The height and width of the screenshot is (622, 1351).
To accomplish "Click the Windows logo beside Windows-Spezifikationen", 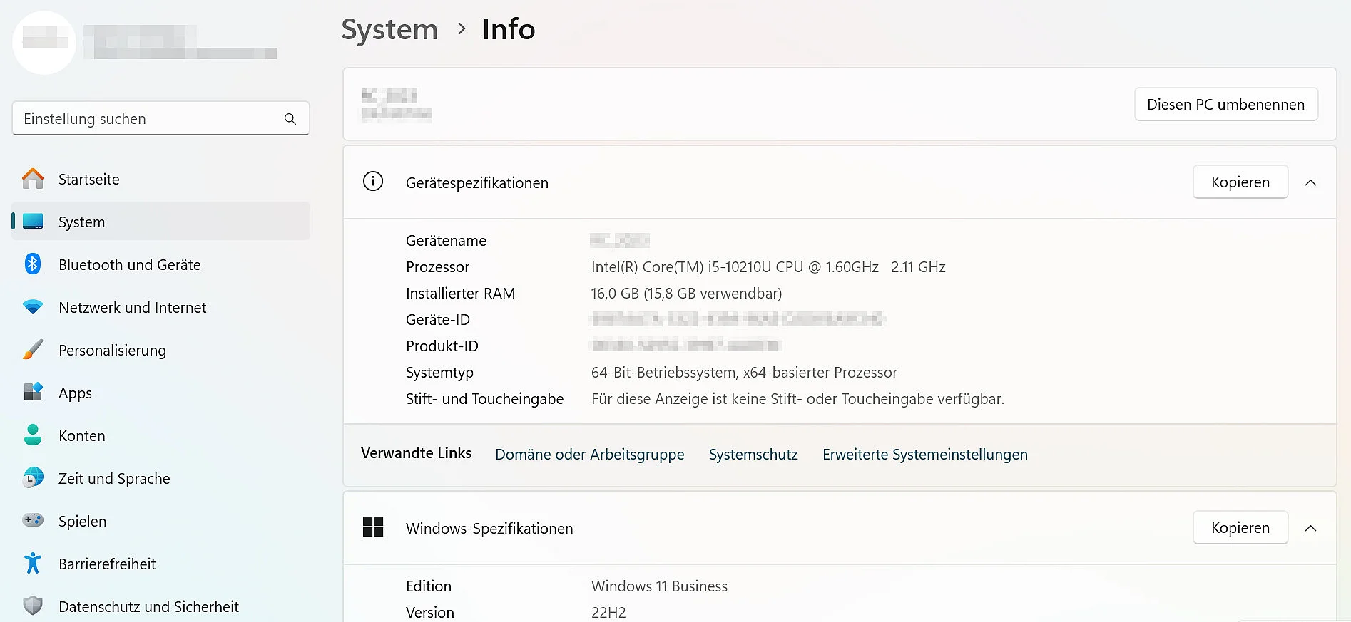I will pyautogui.click(x=373, y=527).
